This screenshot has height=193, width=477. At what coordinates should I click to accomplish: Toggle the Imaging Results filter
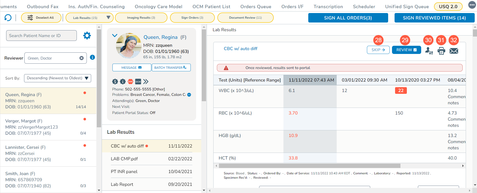(x=141, y=18)
